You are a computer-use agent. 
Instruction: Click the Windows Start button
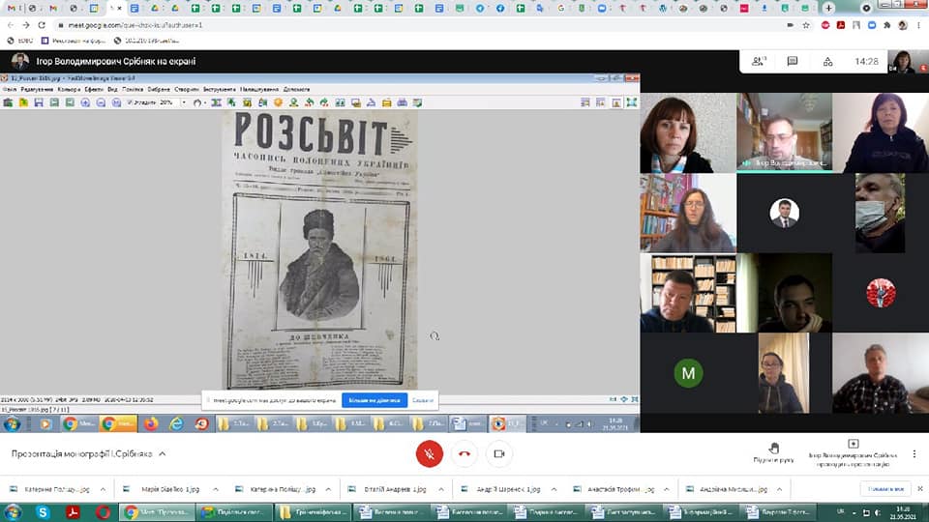[14, 512]
